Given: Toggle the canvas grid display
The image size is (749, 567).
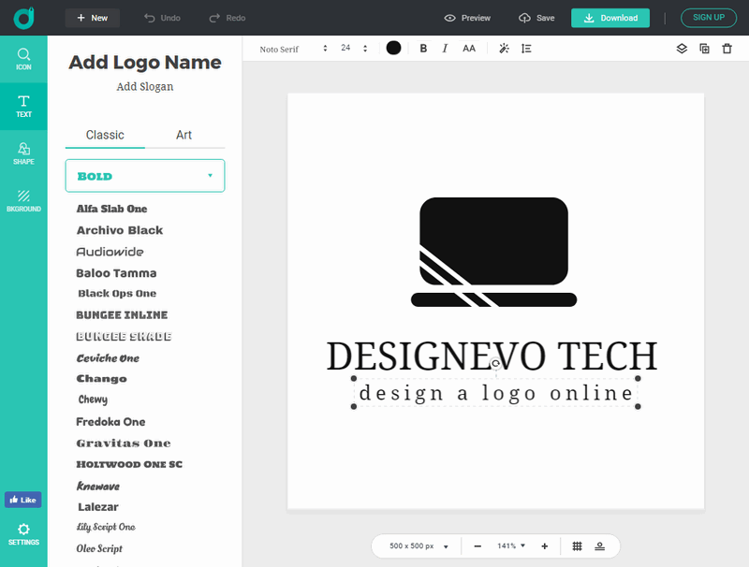Looking at the screenshot, I should 578,545.
